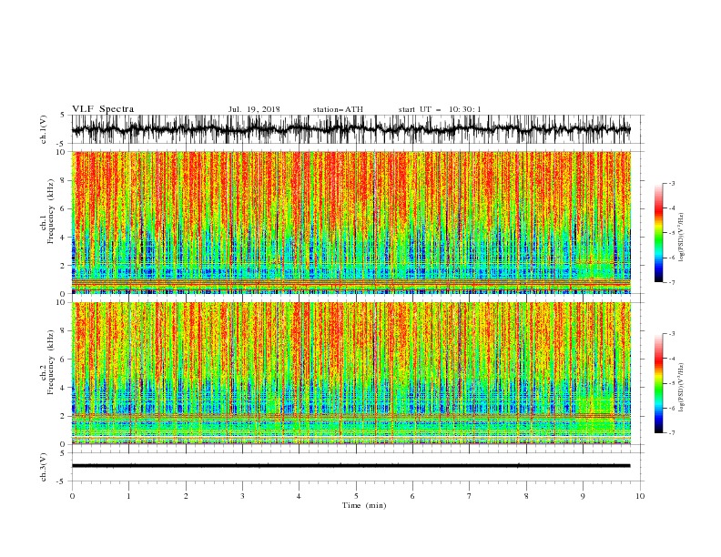Viewport: 721px width, 557px height.
Task: Click the 'ch.3(V)' axis label
Action: coord(44,467)
